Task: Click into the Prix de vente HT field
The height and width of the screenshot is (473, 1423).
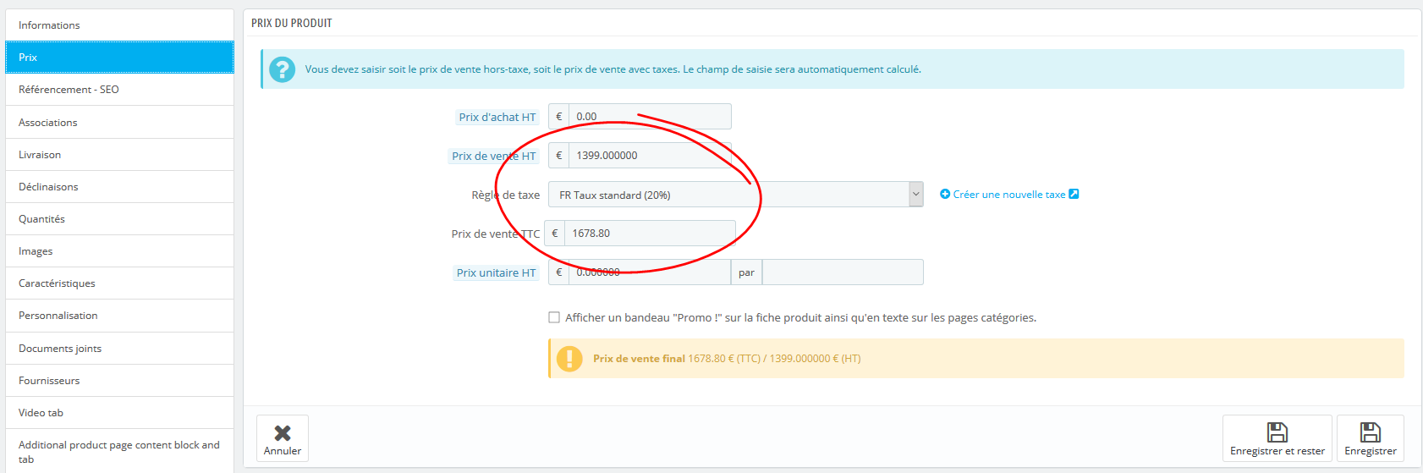Action: [650, 156]
